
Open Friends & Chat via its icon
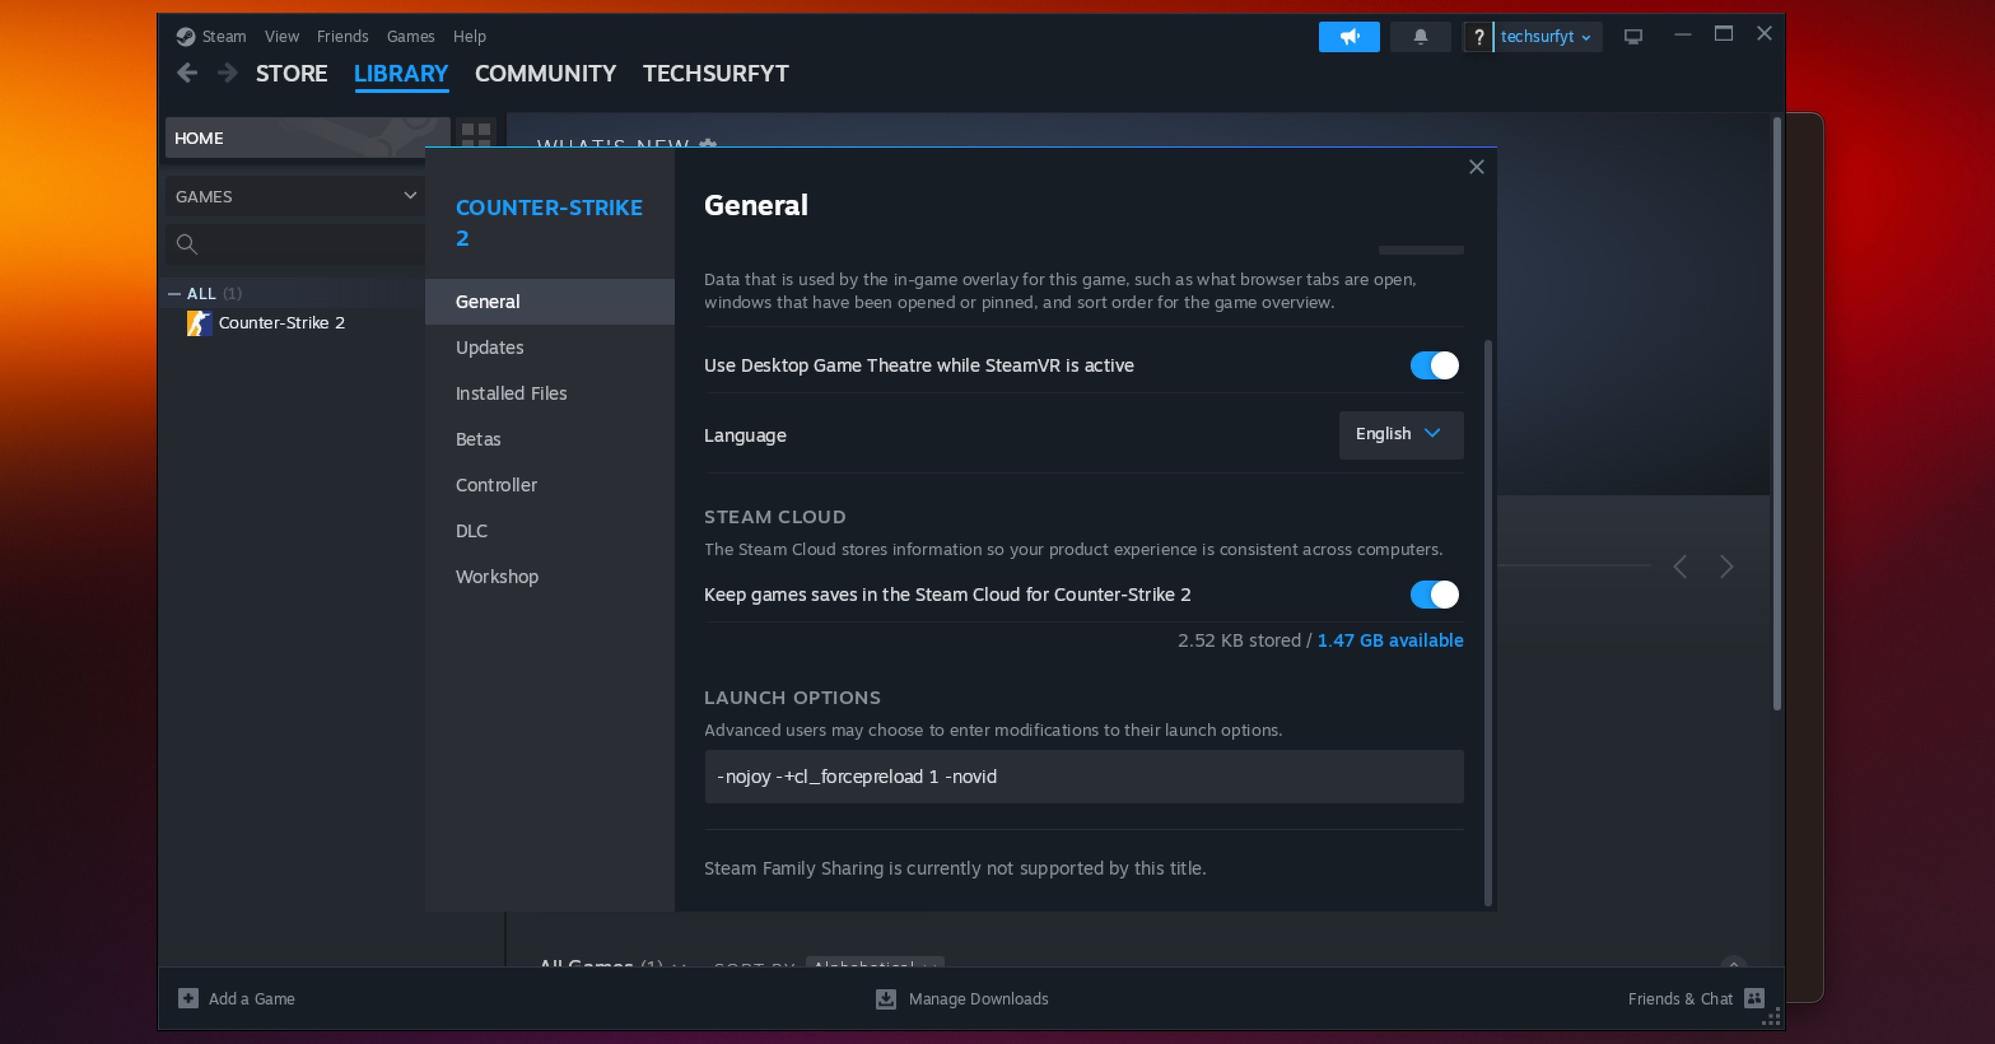pos(1755,999)
